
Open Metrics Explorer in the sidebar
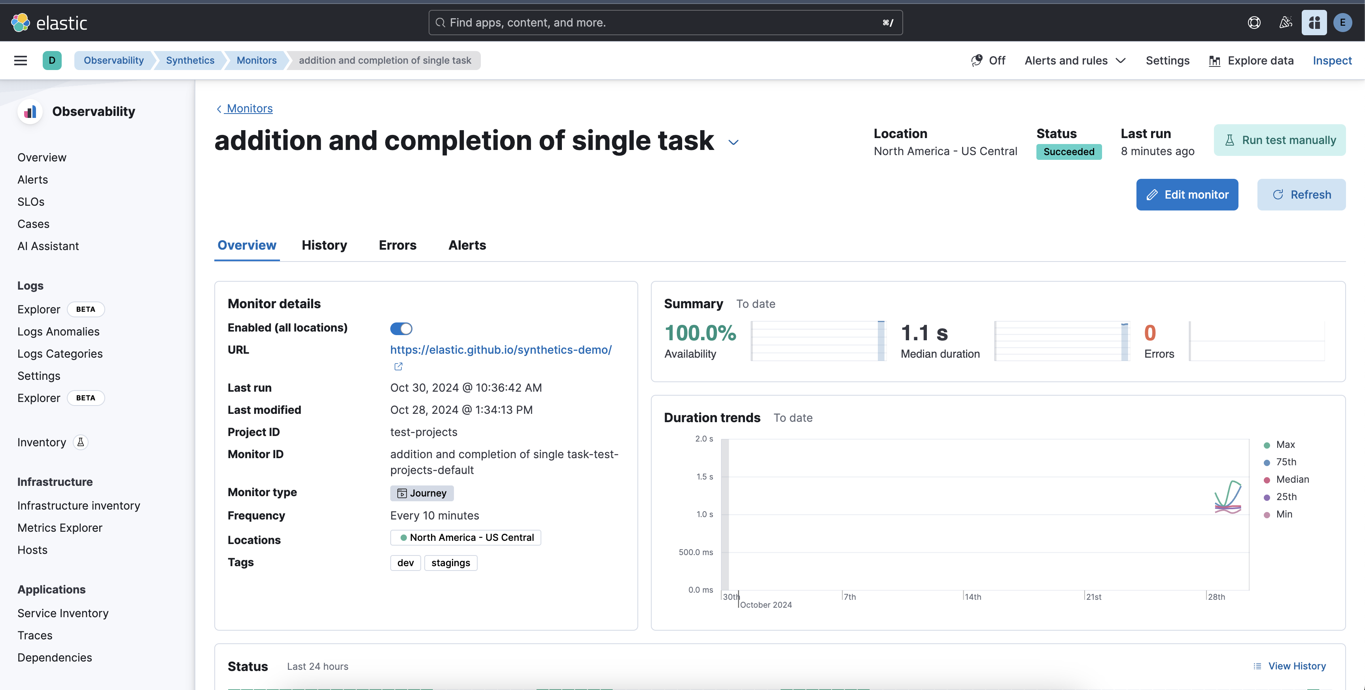60,528
